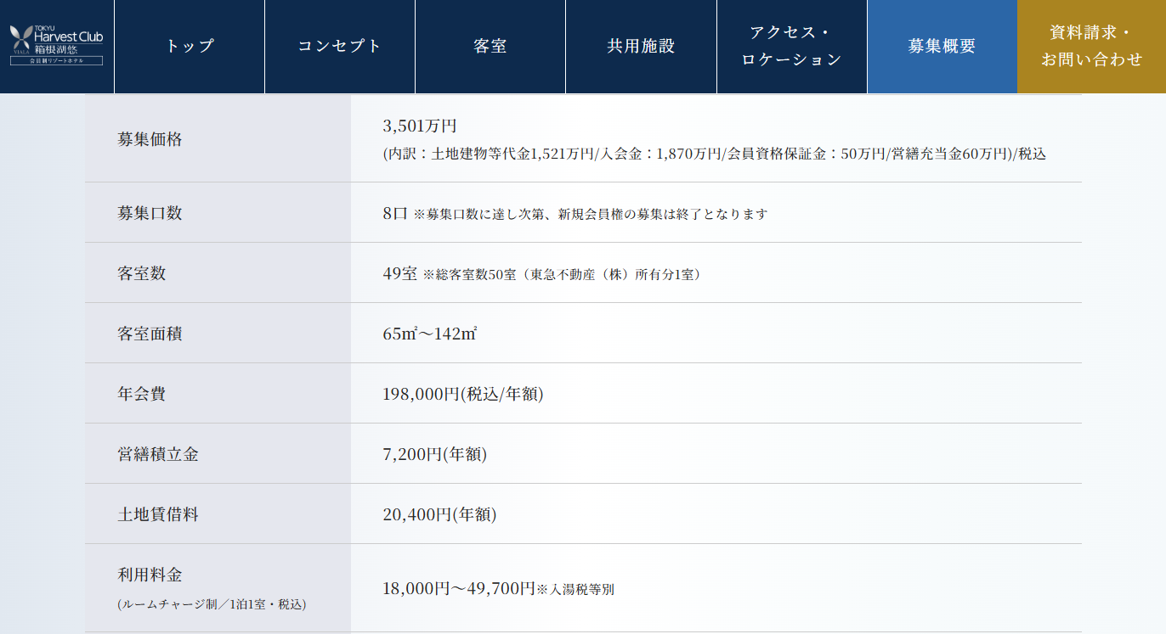Viewport: 1166px width, 634px height.
Task: Open the コンセプト menu item
Action: click(x=340, y=47)
